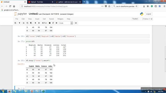The height and width of the screenshot is (93, 166).
Task: Click the Python logo at top right
Action: tap(142, 14)
